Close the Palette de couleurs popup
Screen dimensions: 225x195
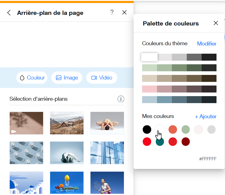(216, 23)
